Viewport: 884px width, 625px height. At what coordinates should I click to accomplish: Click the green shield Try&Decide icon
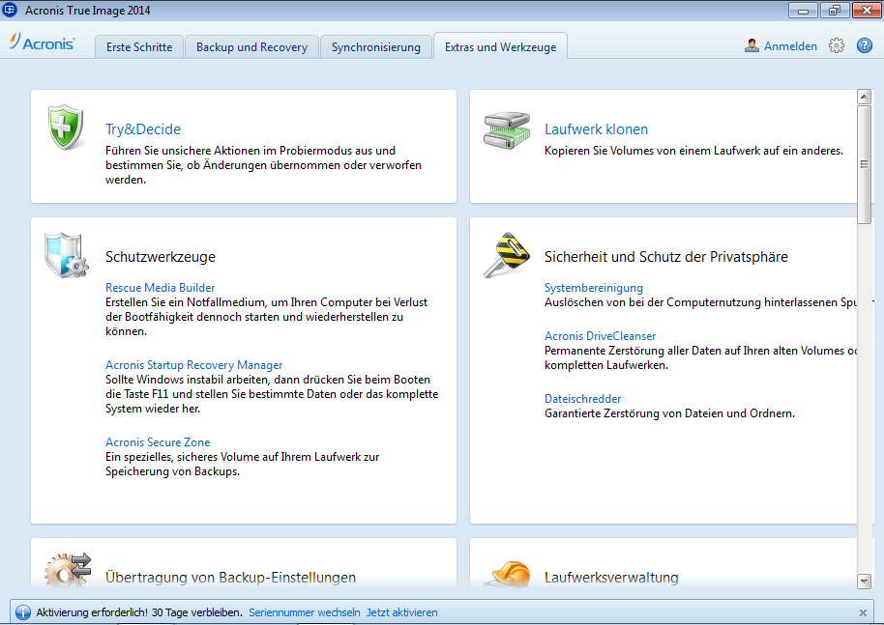click(x=66, y=129)
